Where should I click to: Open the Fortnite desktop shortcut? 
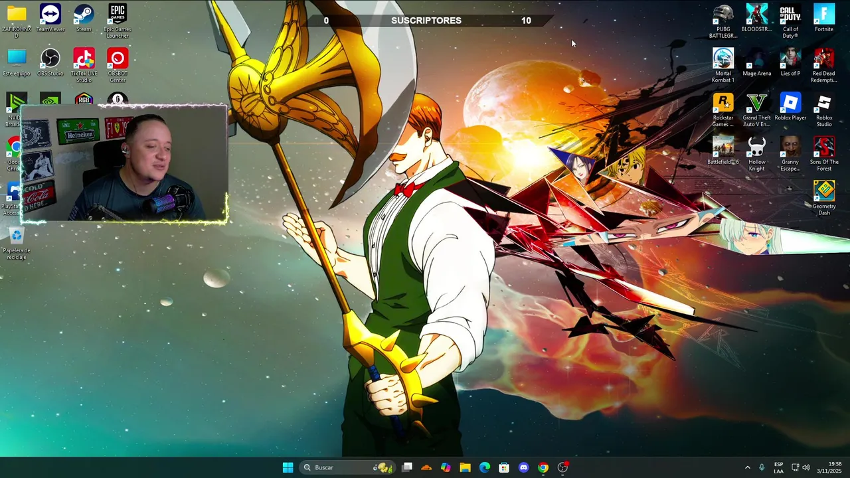(x=824, y=18)
